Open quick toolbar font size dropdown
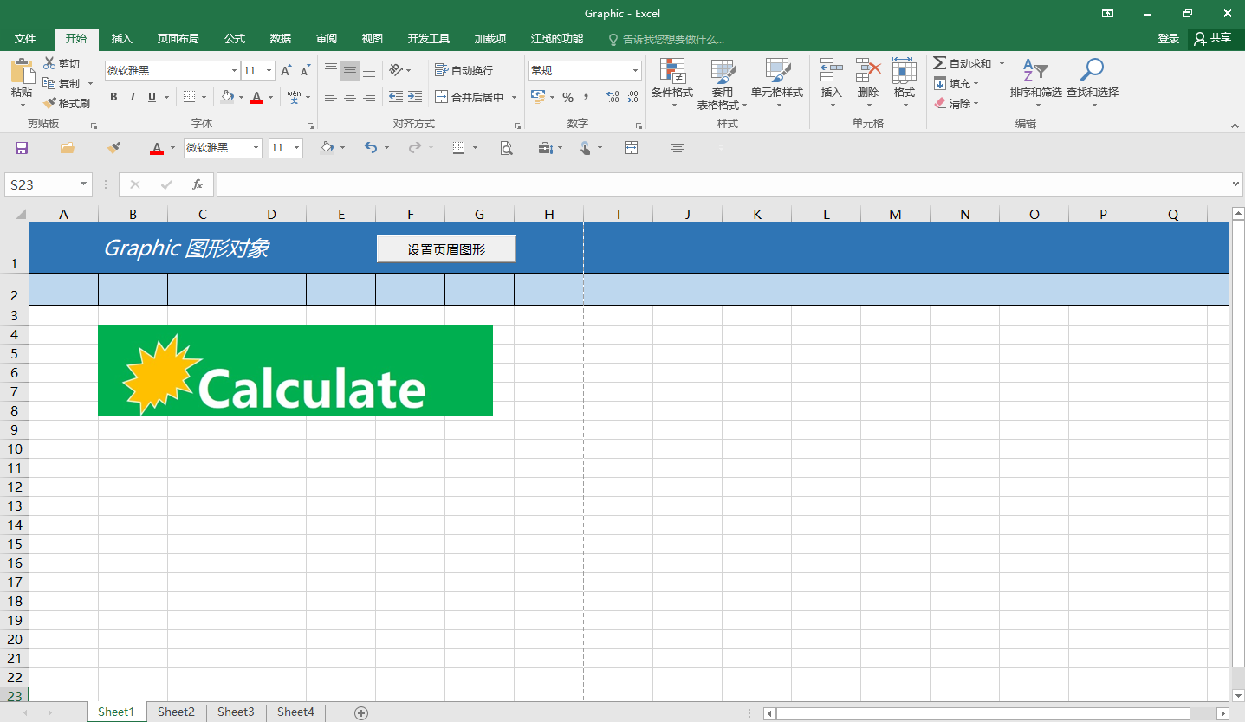The height and width of the screenshot is (722, 1245). point(297,148)
